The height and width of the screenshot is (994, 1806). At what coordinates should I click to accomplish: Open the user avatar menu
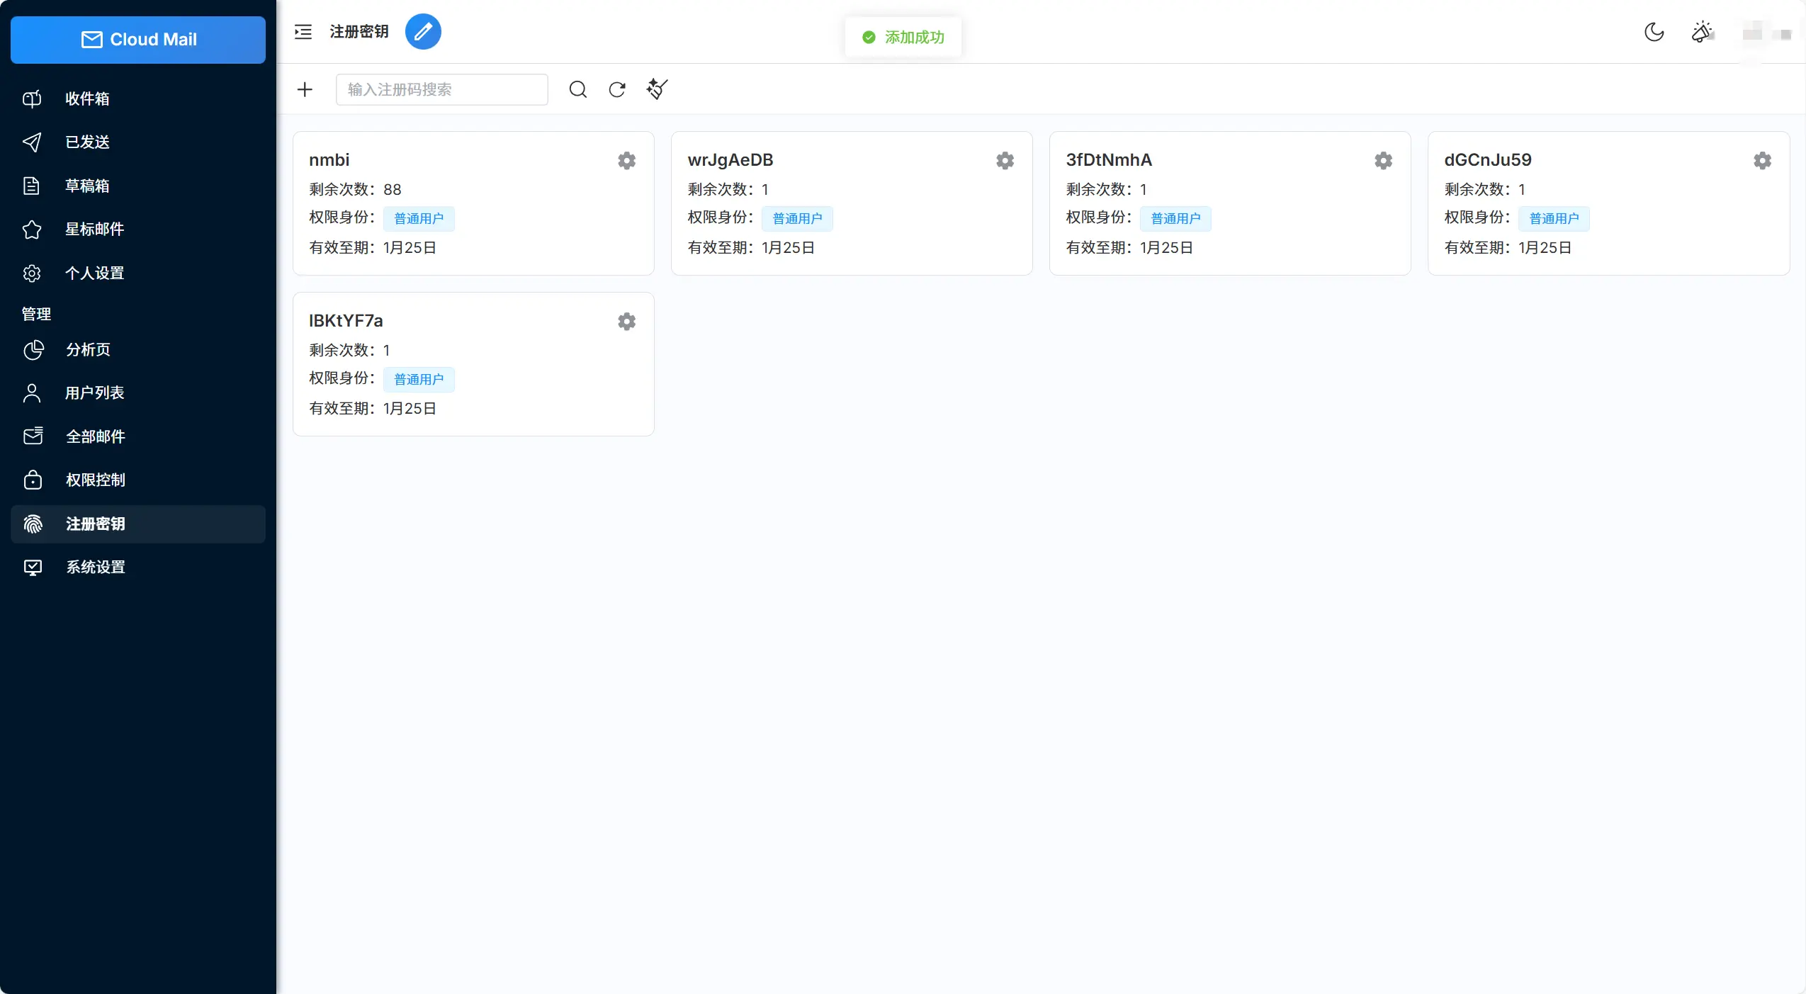1766,33
